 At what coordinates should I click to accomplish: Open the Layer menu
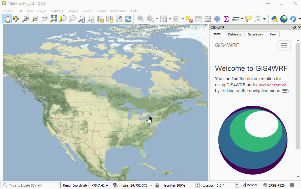coord(42,11)
